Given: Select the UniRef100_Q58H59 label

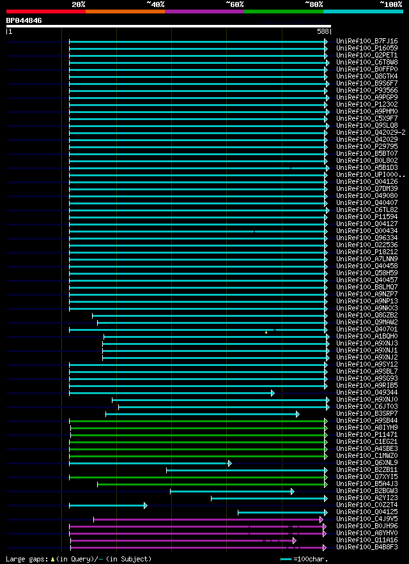Looking at the screenshot, I should pyautogui.click(x=367, y=273).
